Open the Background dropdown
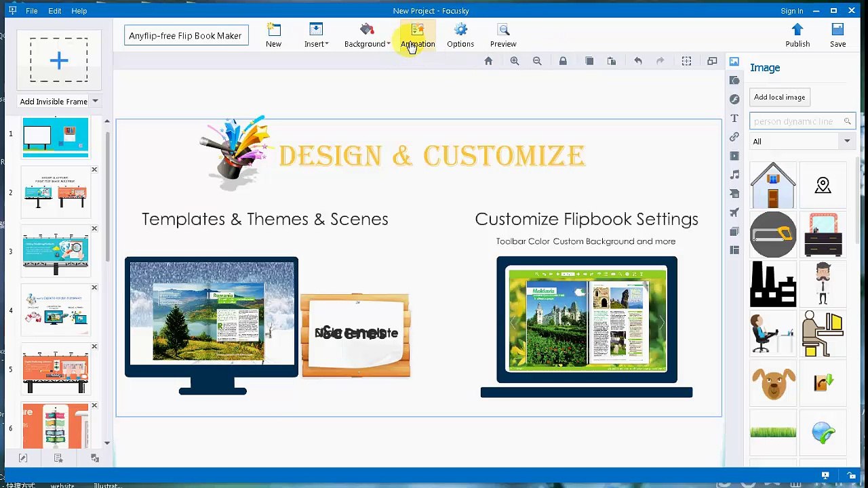The height and width of the screenshot is (488, 868). (x=367, y=35)
